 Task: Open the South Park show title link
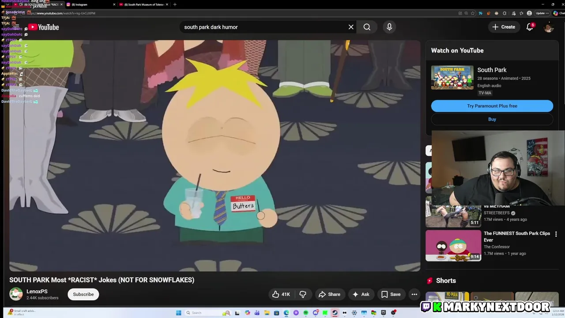(492, 70)
